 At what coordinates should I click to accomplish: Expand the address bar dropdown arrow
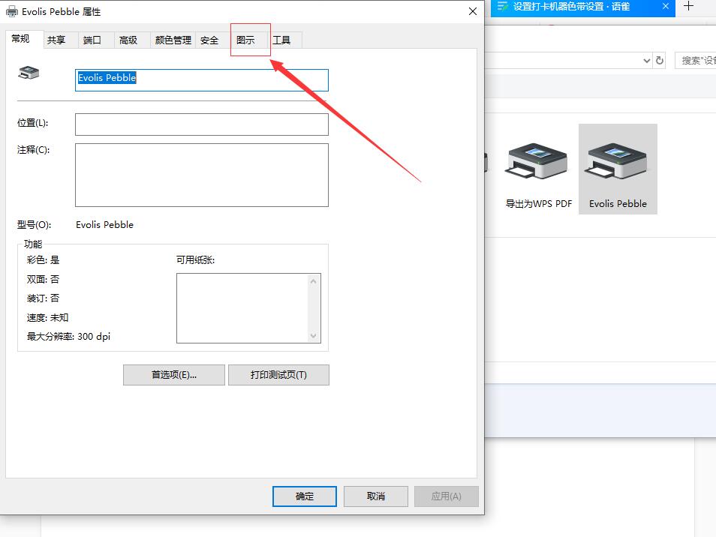pos(647,60)
